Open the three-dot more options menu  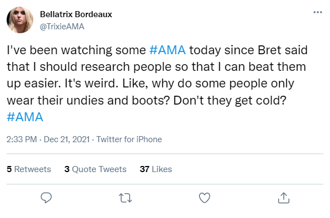point(318,12)
